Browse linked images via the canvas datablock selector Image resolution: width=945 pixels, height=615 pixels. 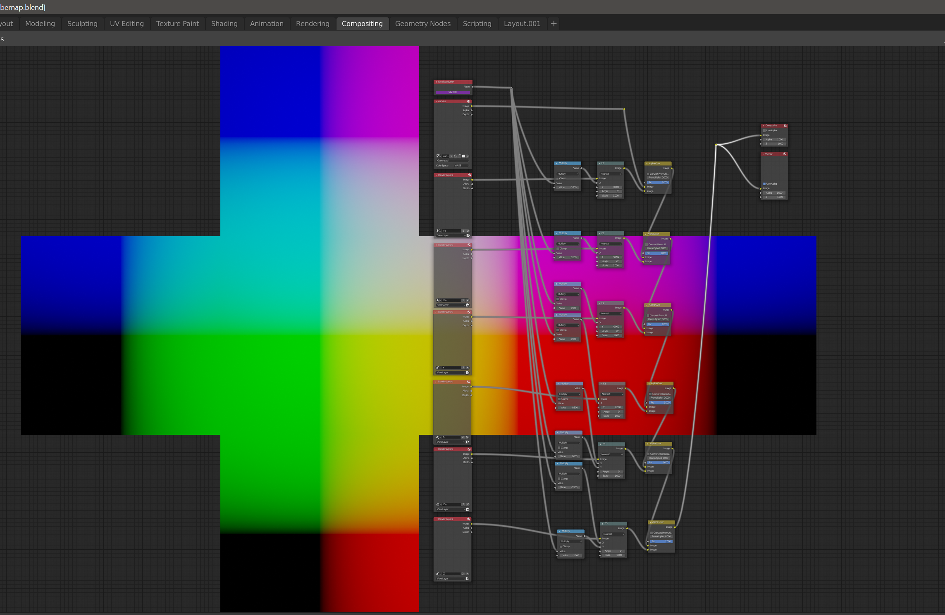pyautogui.click(x=439, y=156)
